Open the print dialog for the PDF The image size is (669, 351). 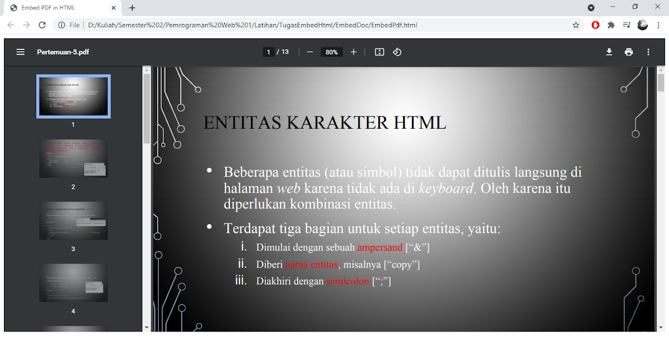629,51
